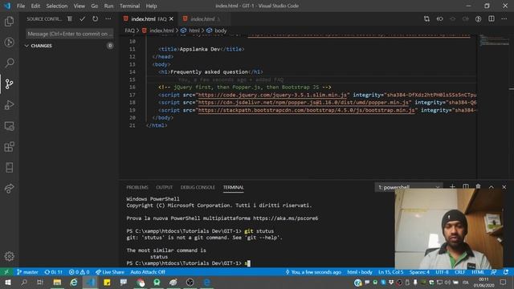Image resolution: width=514 pixels, height=289 pixels.
Task: Open the Search view
Action: click(9, 63)
